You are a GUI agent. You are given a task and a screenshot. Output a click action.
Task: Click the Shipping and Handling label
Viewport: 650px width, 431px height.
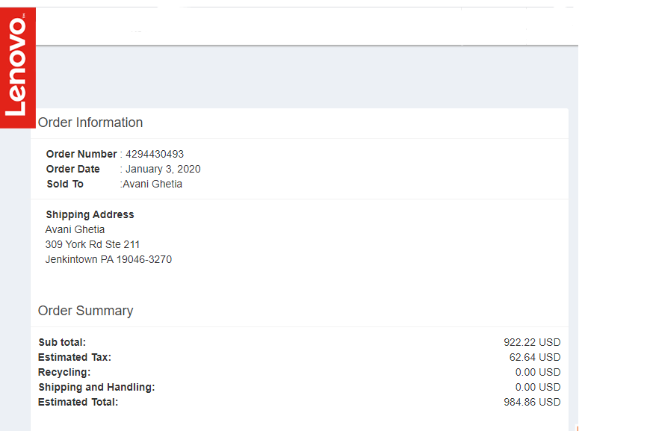[x=96, y=387]
